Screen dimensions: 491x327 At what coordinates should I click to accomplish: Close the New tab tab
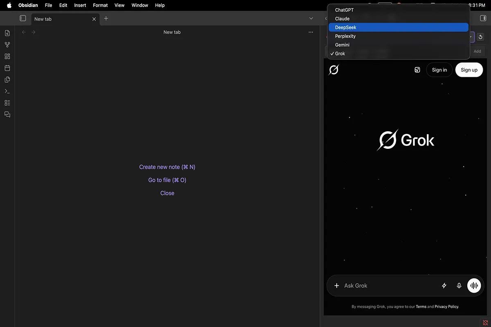[x=94, y=19]
